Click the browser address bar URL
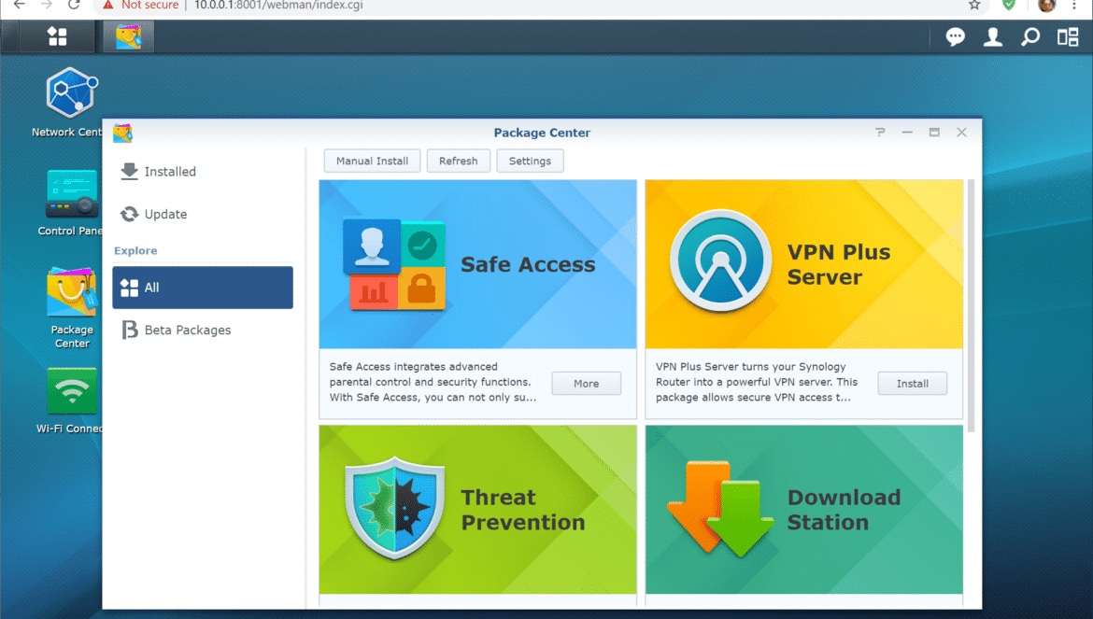The width and height of the screenshot is (1093, 619). pyautogui.click(x=278, y=6)
